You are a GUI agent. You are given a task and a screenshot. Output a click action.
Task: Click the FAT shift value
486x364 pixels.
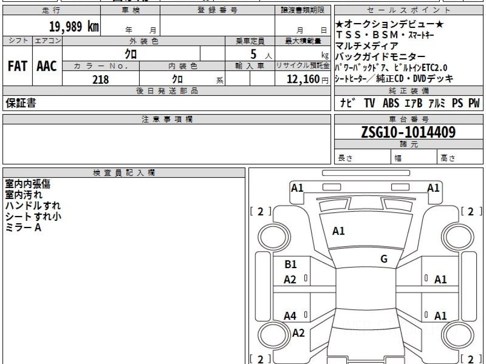pyautogui.click(x=17, y=67)
